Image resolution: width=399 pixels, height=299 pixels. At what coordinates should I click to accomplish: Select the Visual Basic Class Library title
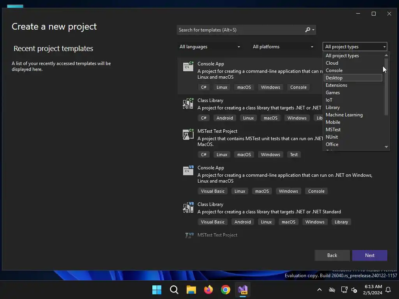pos(210,204)
